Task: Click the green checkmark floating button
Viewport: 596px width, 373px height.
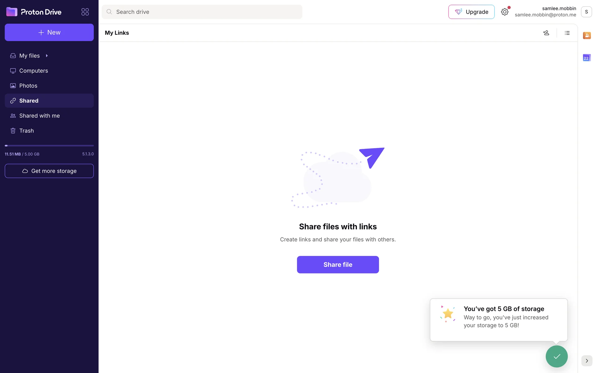Action: point(557,356)
